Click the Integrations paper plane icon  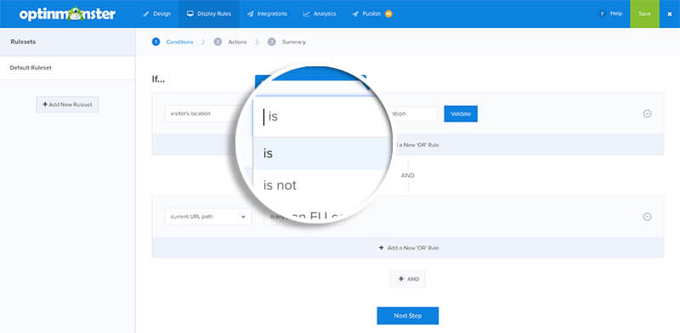tap(250, 14)
